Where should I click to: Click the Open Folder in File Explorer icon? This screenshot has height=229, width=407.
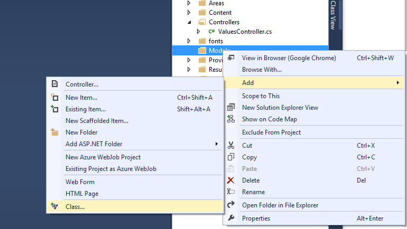231,205
